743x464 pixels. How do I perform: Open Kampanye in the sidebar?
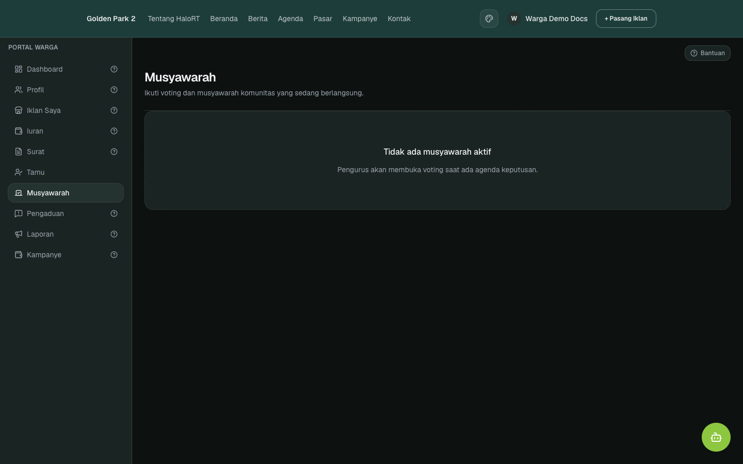(x=66, y=255)
